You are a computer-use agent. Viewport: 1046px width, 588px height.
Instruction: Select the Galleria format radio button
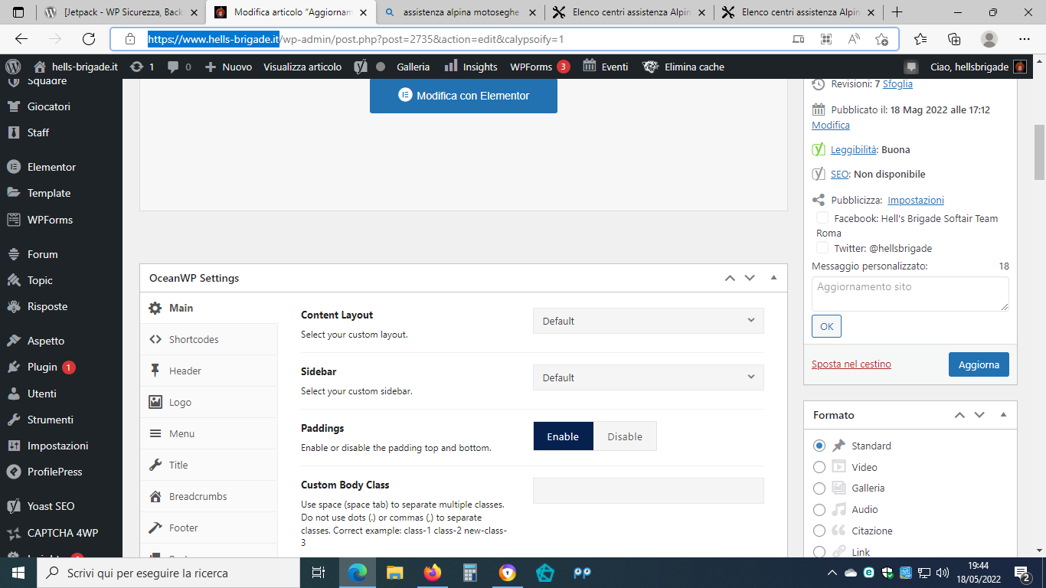[819, 488]
